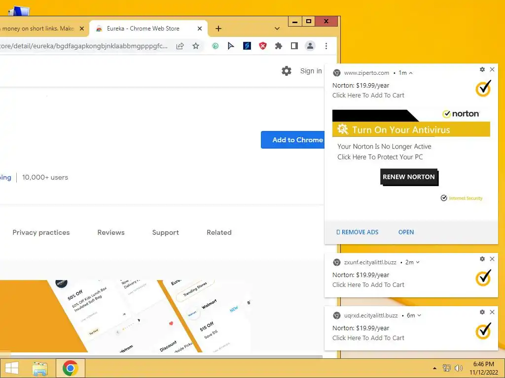Click the Eureka extension screenshot preview
This screenshot has width=505, height=378.
[126, 316]
